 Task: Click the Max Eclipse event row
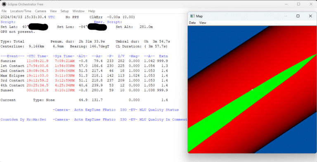click(x=84, y=76)
